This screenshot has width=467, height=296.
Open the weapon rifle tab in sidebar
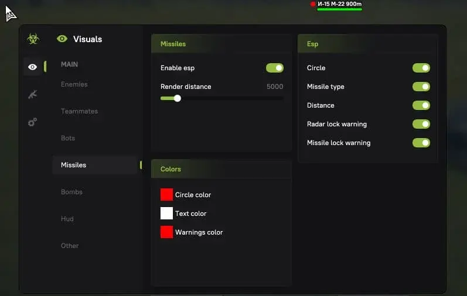tap(32, 94)
